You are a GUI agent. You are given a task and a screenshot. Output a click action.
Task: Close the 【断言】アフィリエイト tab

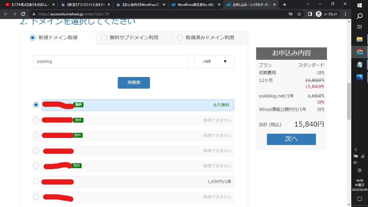click(108, 5)
